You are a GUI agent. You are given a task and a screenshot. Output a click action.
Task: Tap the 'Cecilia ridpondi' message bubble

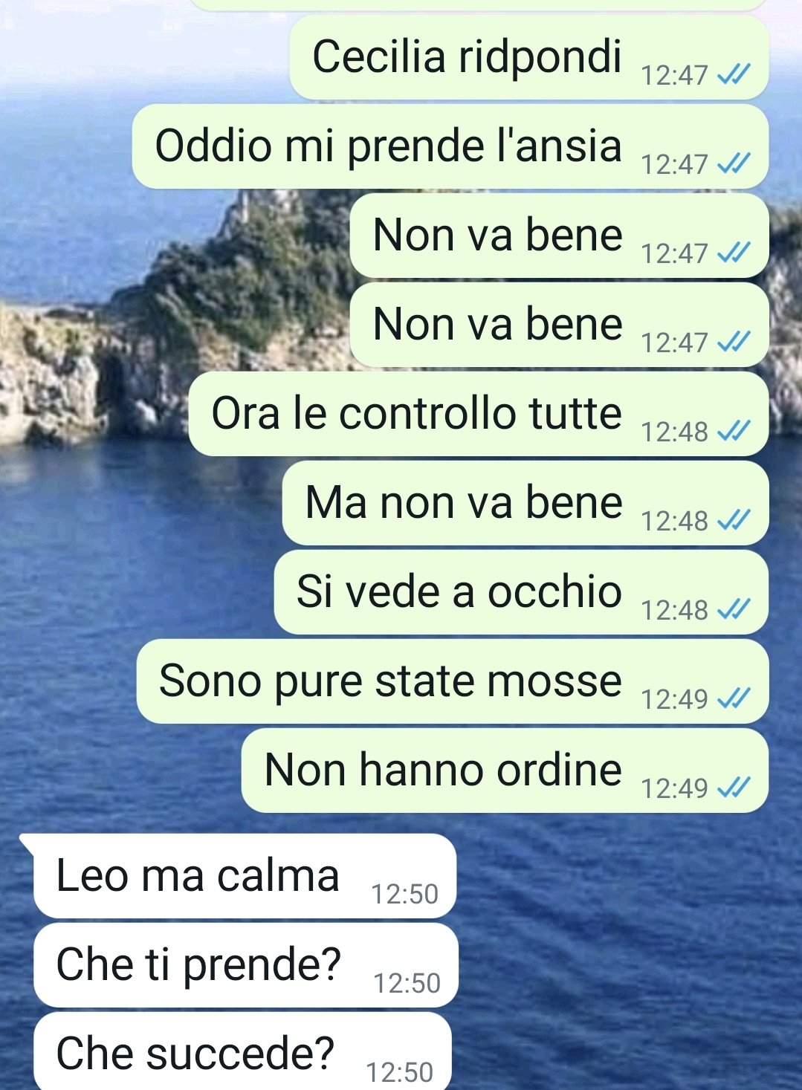click(x=528, y=57)
